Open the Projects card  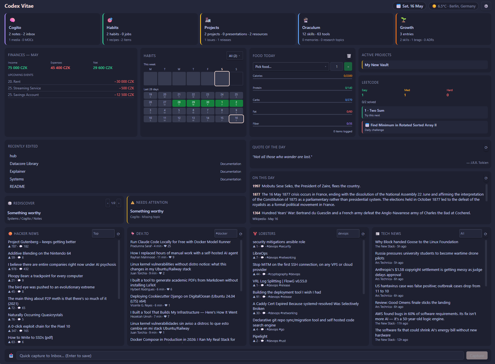pyautogui.click(x=248, y=29)
